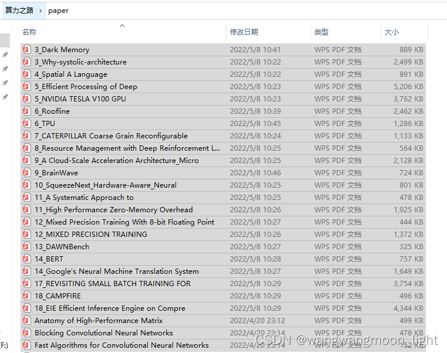Click the PDF icon of 5_NVIDIA TESLA V100 GPU
447x353 pixels.
coord(26,99)
